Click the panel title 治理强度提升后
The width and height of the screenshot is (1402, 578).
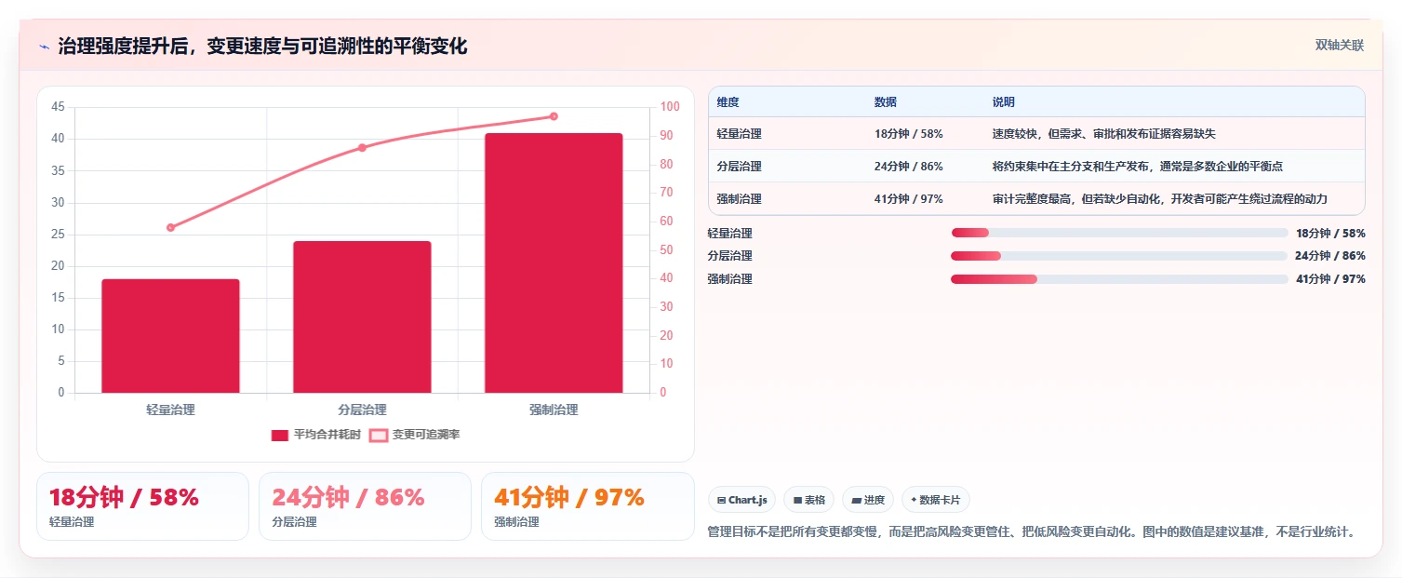point(262,46)
